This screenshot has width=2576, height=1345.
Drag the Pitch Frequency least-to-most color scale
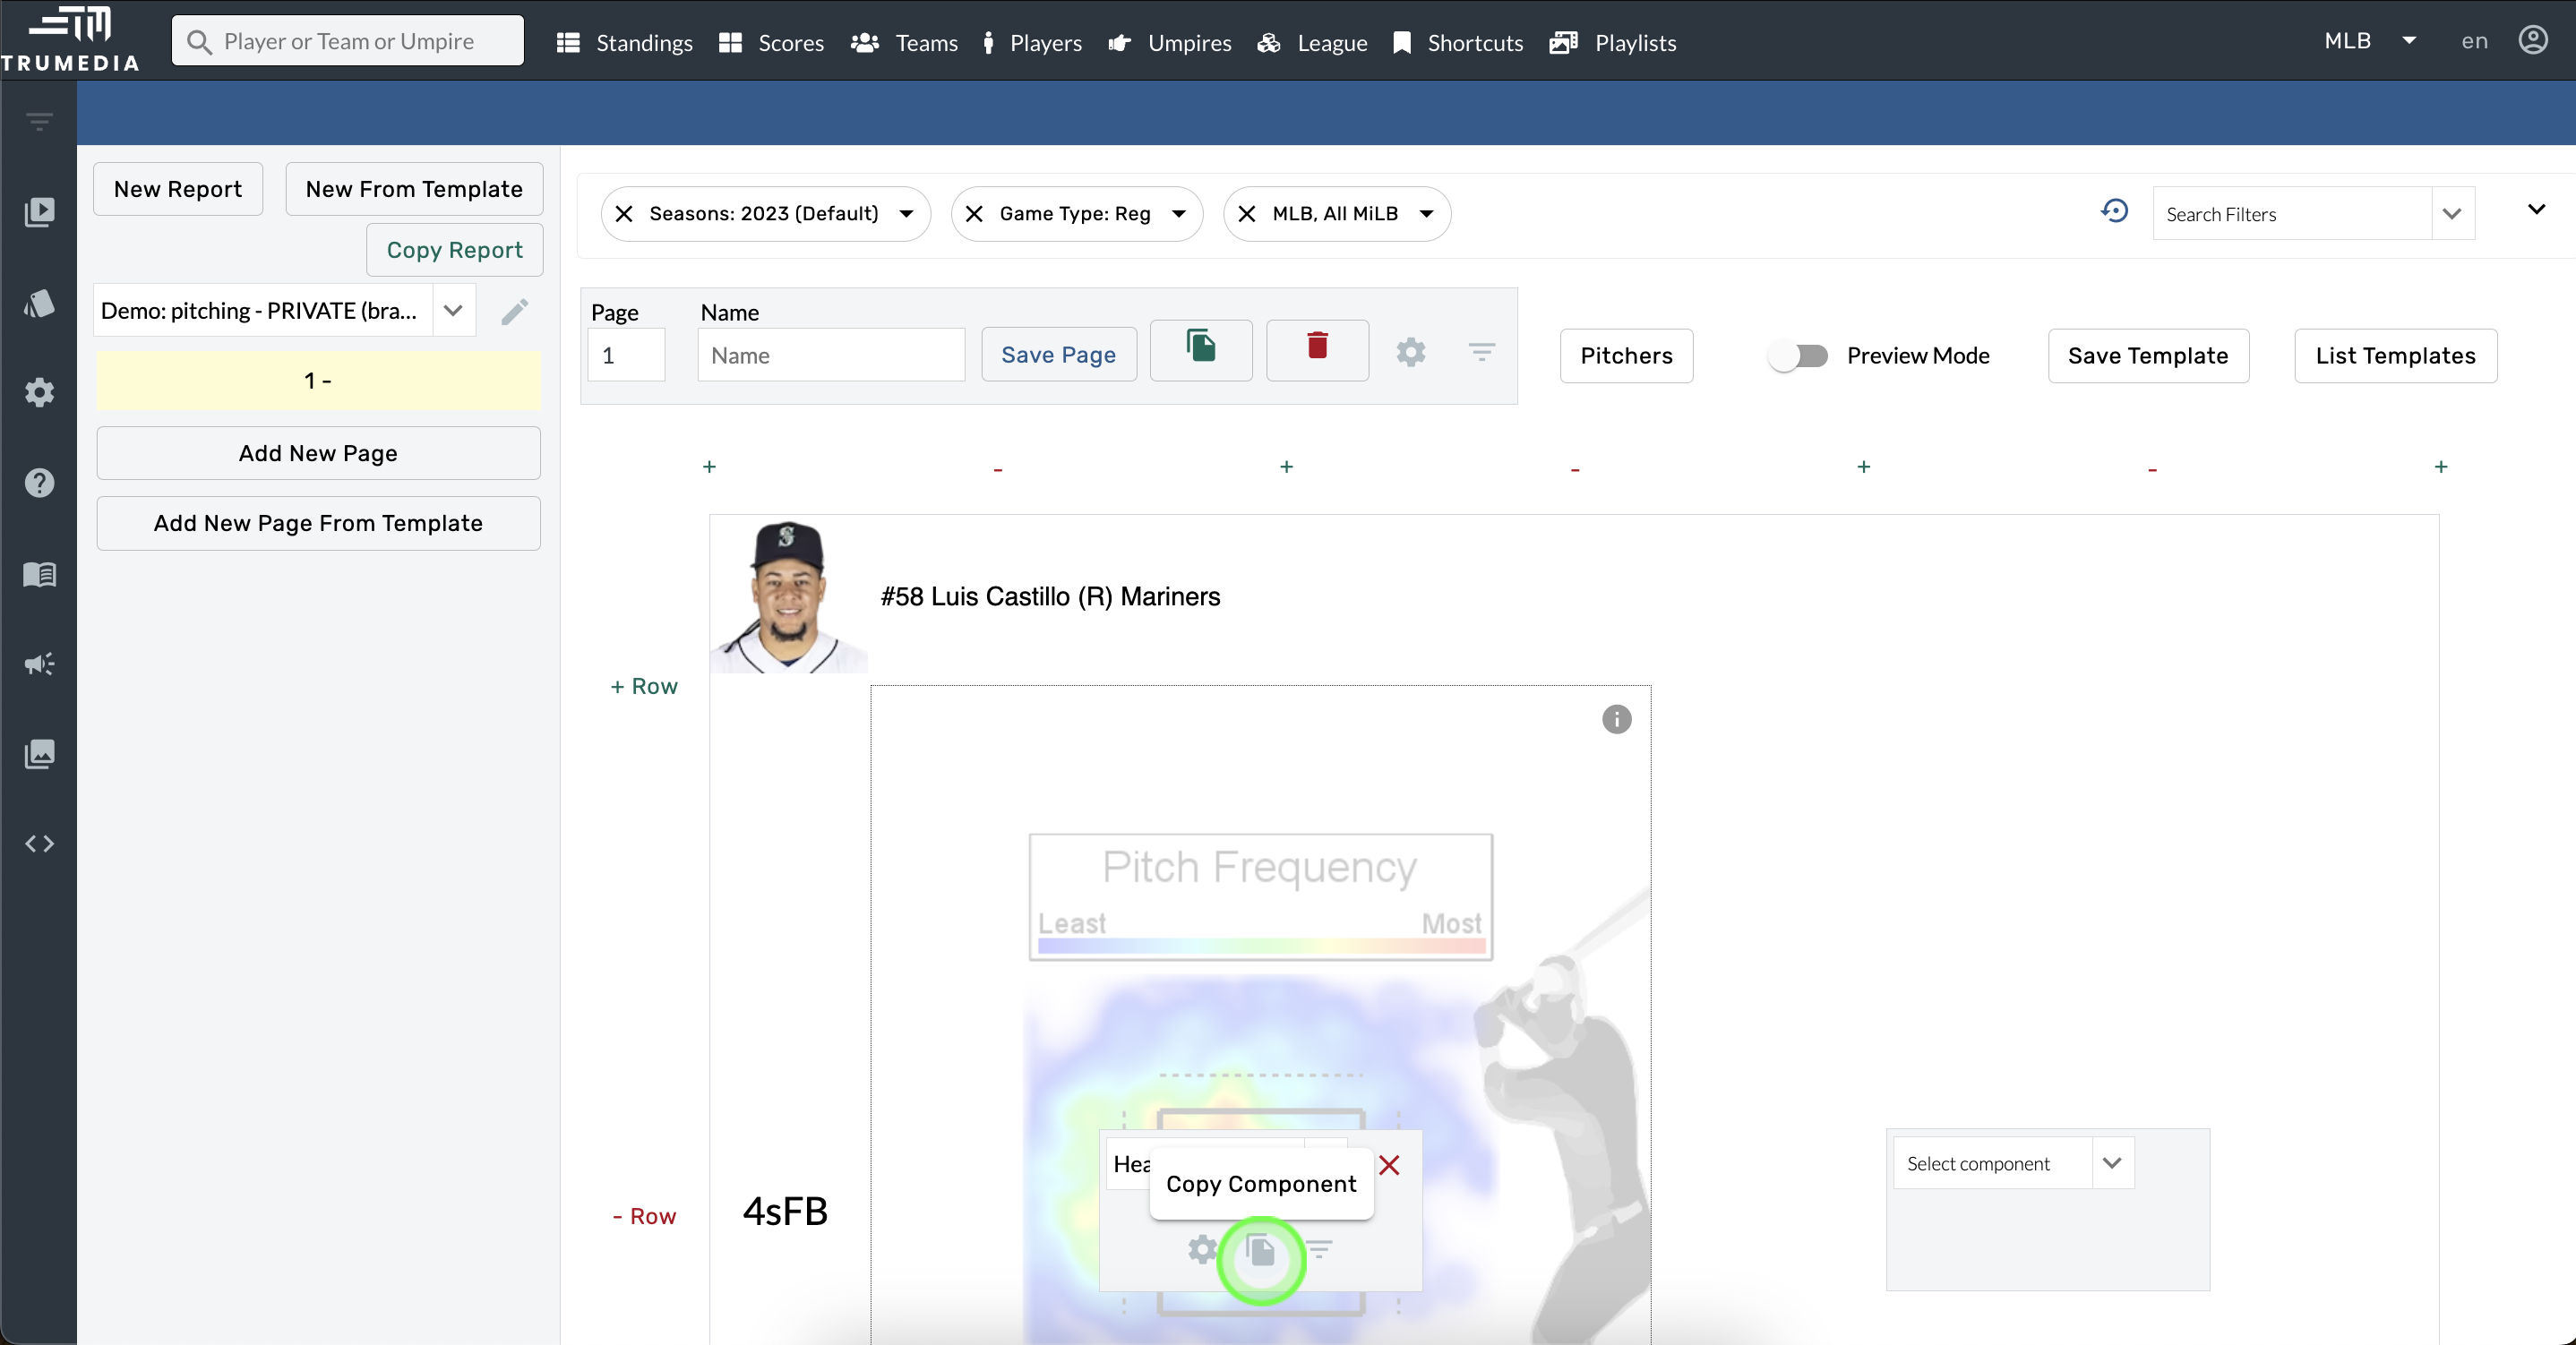1261,945
